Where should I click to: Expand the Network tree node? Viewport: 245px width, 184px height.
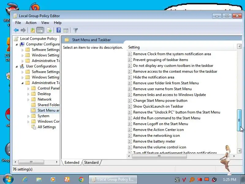tap(28, 100)
